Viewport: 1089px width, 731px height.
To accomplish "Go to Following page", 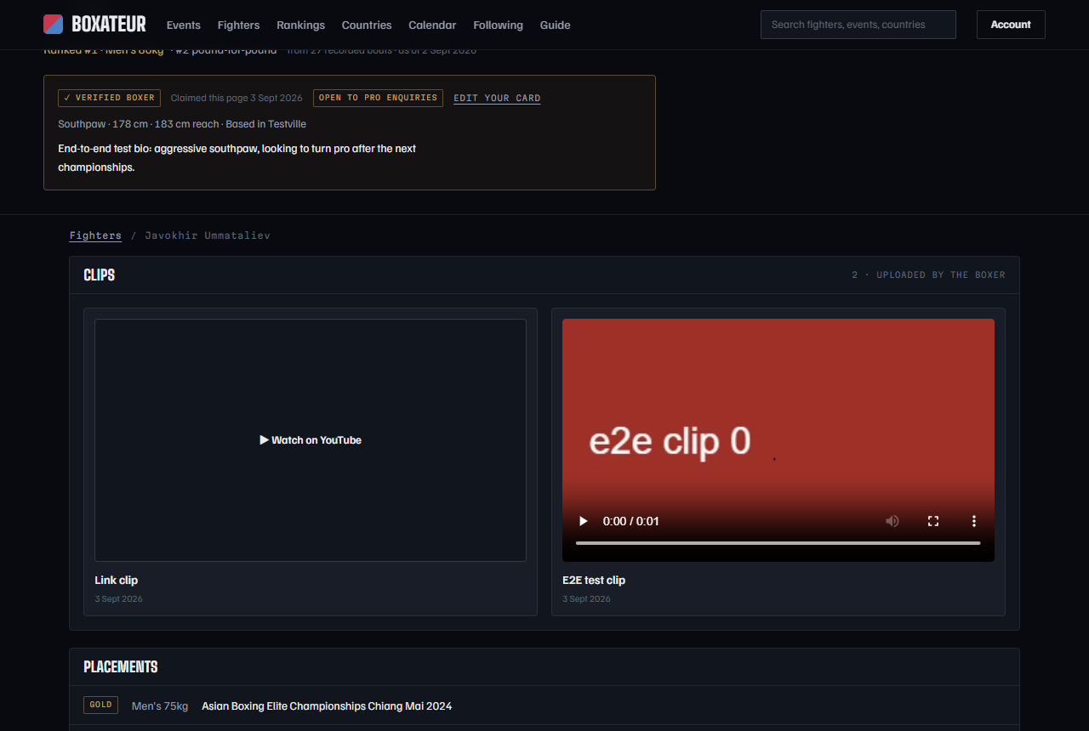I will point(498,25).
